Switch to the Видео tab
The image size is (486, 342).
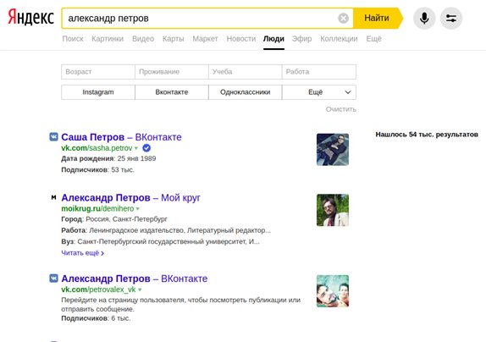pyautogui.click(x=143, y=39)
